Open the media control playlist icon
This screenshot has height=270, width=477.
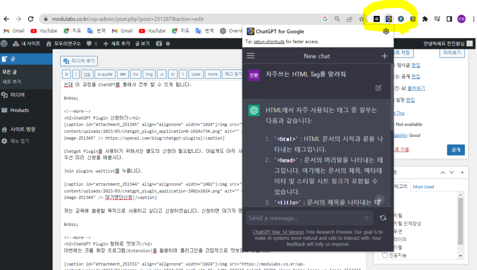(x=437, y=19)
